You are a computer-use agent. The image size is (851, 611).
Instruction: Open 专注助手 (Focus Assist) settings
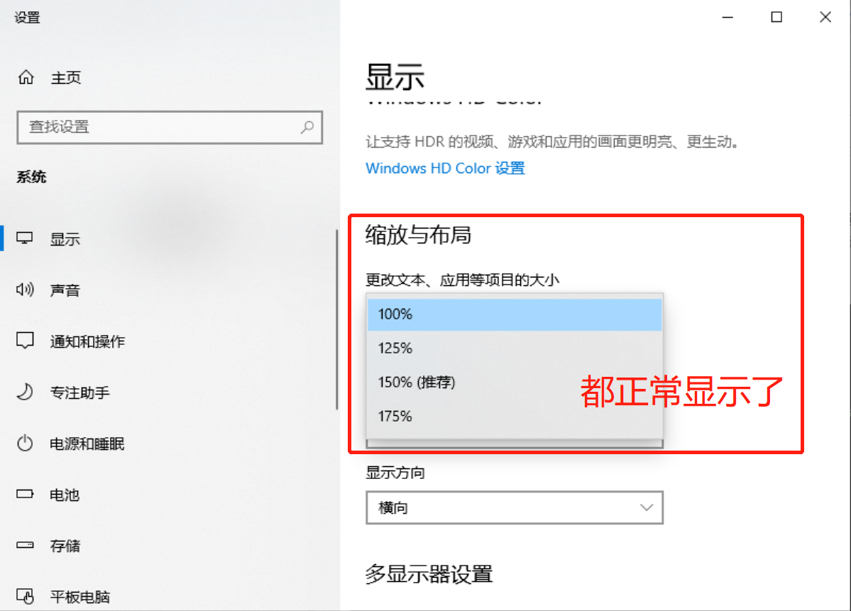click(x=26, y=392)
